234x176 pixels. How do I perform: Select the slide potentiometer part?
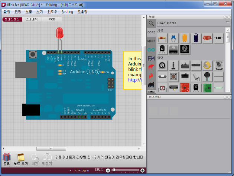tap(185, 65)
